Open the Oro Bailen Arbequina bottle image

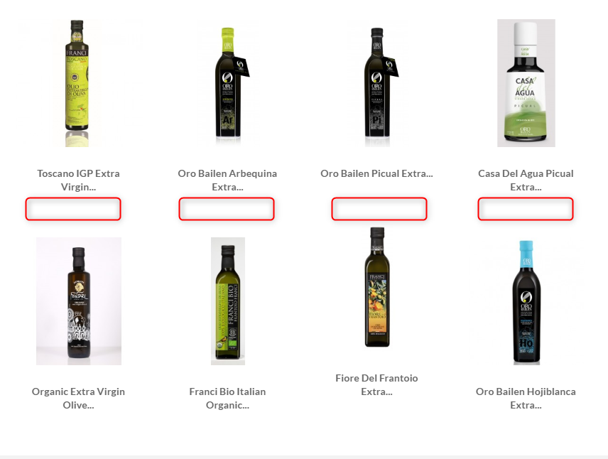(x=227, y=83)
